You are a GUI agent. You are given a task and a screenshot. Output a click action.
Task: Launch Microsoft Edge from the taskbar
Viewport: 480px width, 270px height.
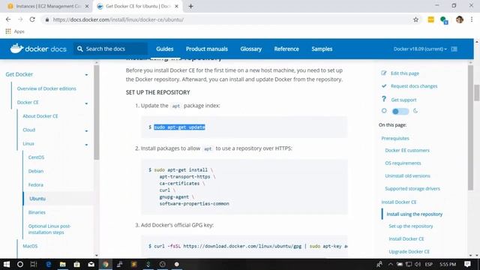tap(48, 264)
